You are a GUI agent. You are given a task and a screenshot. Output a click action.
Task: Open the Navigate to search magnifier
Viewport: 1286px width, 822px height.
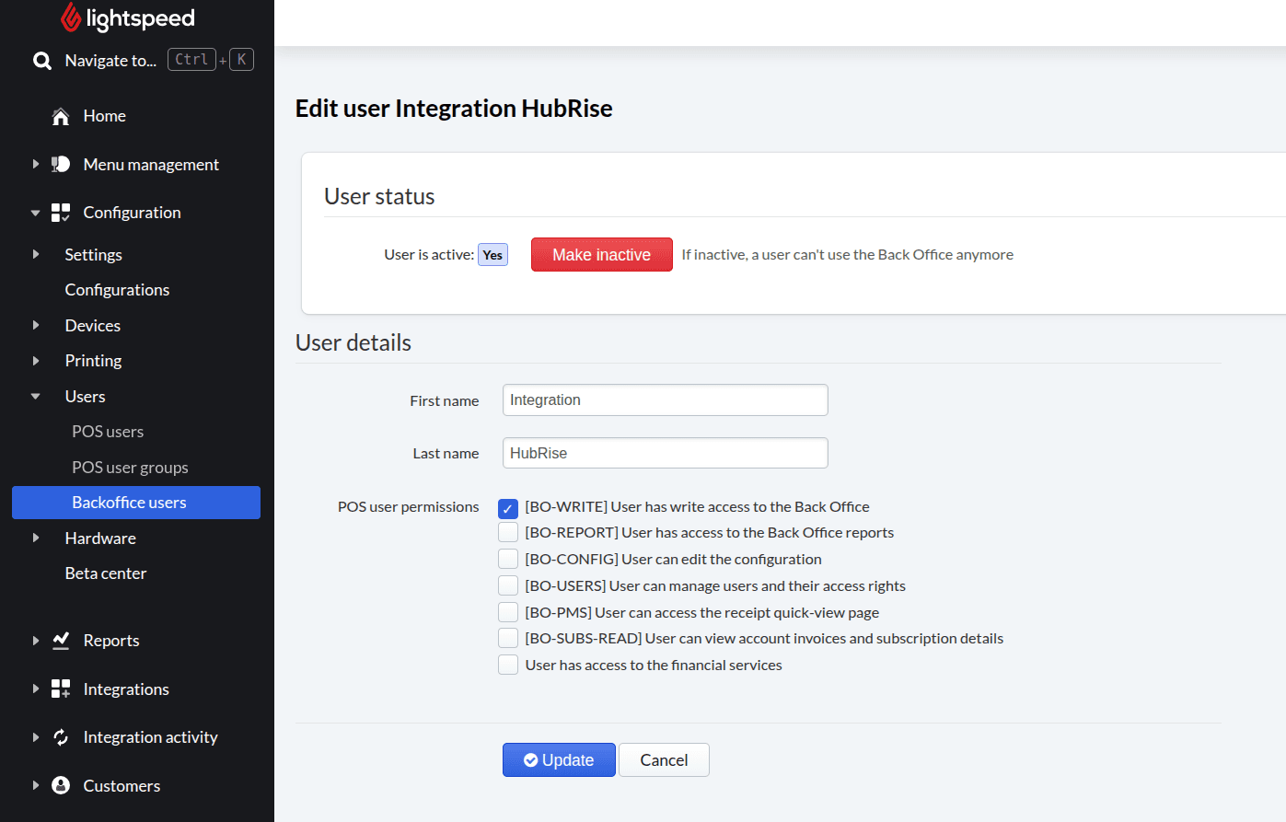point(41,59)
